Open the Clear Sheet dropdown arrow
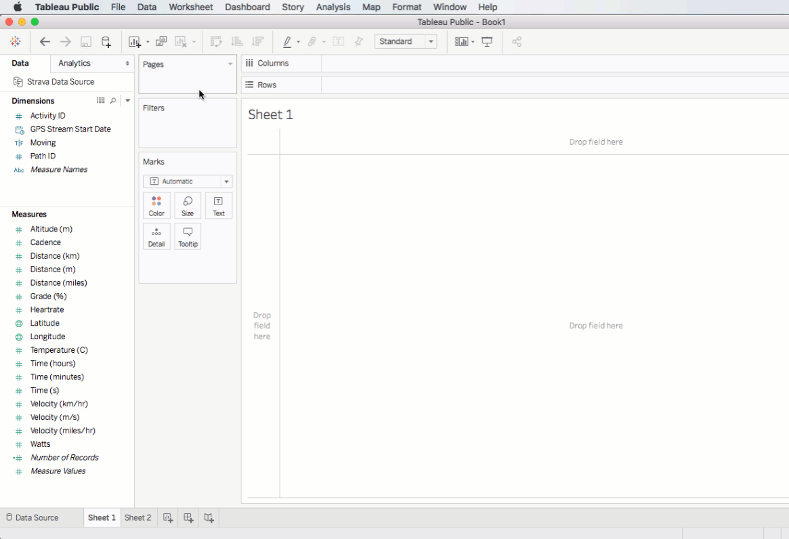 (x=194, y=42)
